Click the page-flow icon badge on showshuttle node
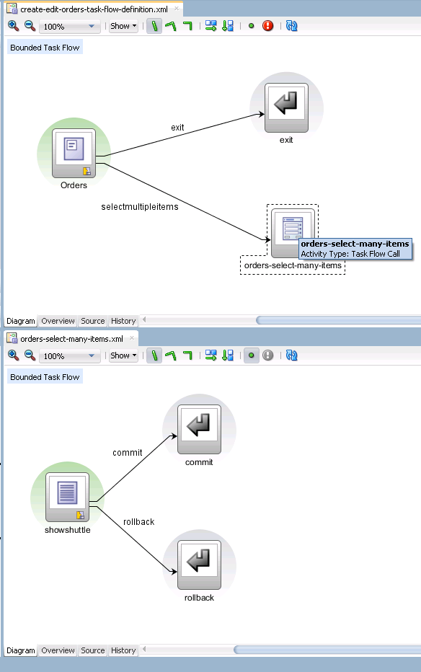Image resolution: width=421 pixels, height=672 pixels. [80, 515]
